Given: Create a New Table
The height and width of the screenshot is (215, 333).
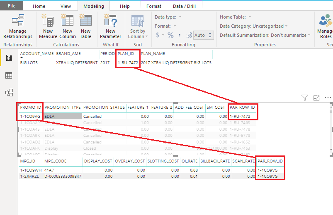Looking at the screenshot, I should 85,26.
